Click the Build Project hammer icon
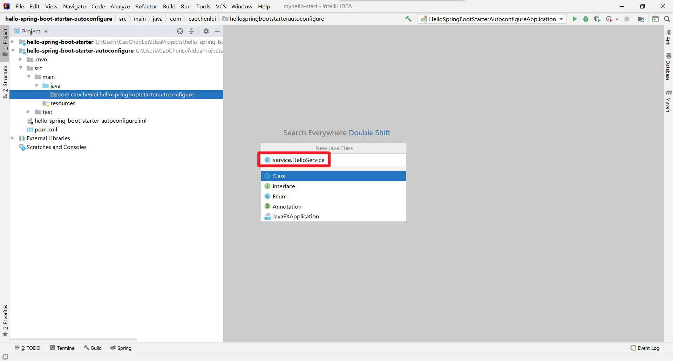This screenshot has width=673, height=361. coord(408,19)
